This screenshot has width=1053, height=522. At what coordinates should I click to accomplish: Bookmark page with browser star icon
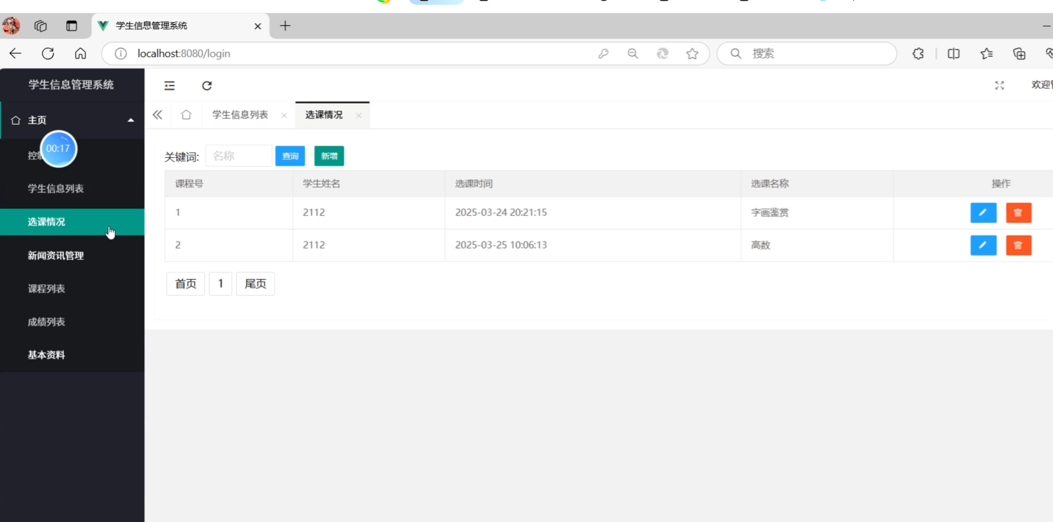point(692,54)
